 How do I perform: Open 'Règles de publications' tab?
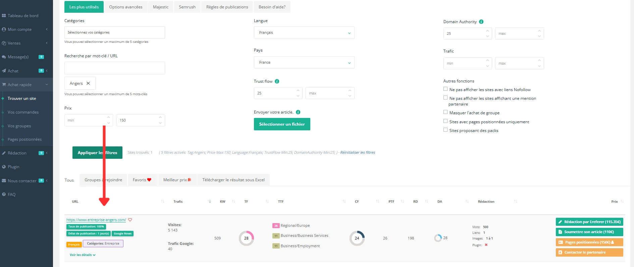[227, 7]
